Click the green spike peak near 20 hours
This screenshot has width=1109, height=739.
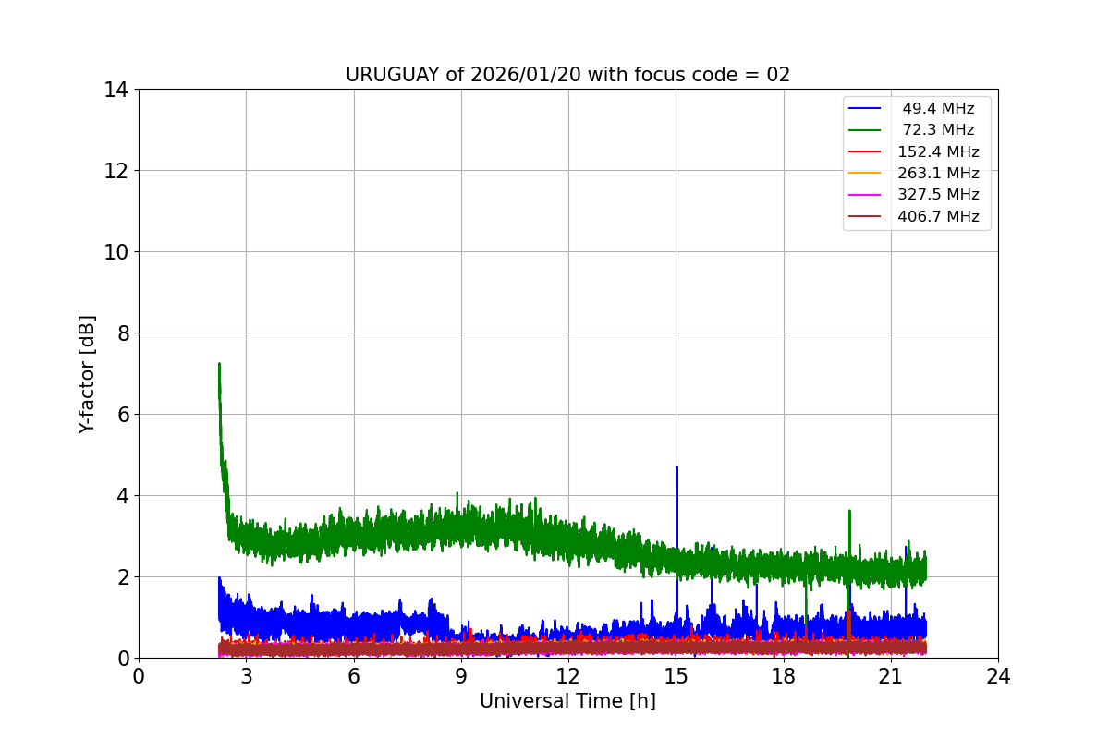point(849,511)
